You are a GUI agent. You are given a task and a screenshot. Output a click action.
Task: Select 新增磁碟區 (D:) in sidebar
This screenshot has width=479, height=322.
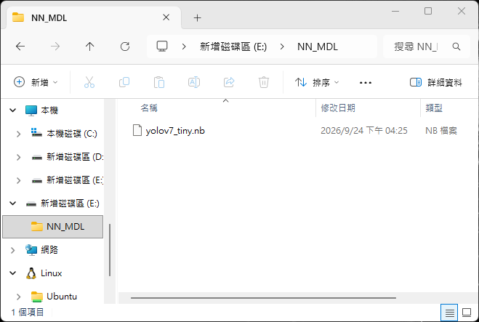(x=75, y=157)
